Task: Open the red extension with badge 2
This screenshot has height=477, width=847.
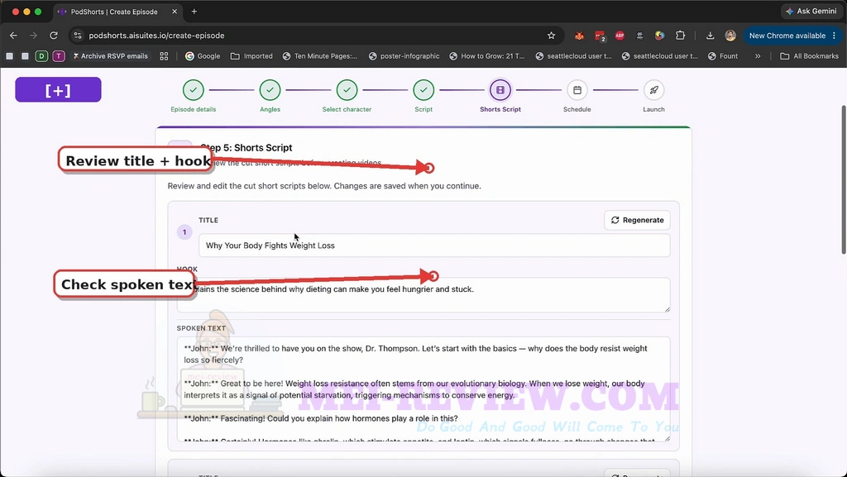Action: pyautogui.click(x=600, y=36)
